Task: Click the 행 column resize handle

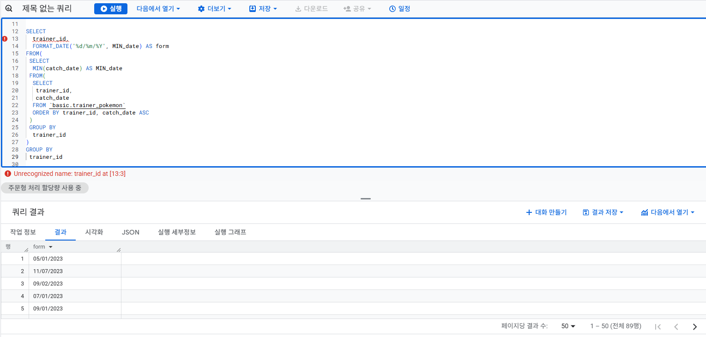Action: (26, 250)
